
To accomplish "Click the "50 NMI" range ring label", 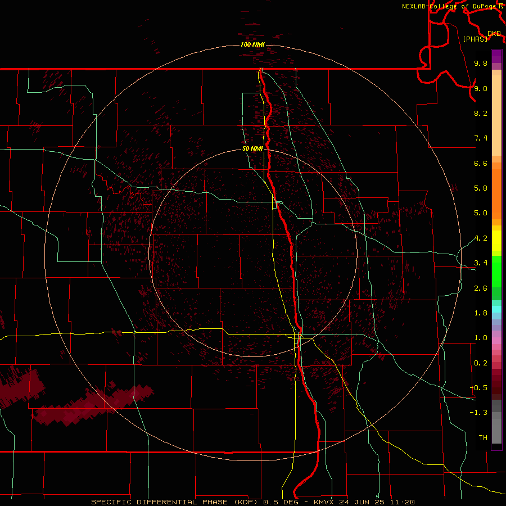I will click(x=252, y=148).
